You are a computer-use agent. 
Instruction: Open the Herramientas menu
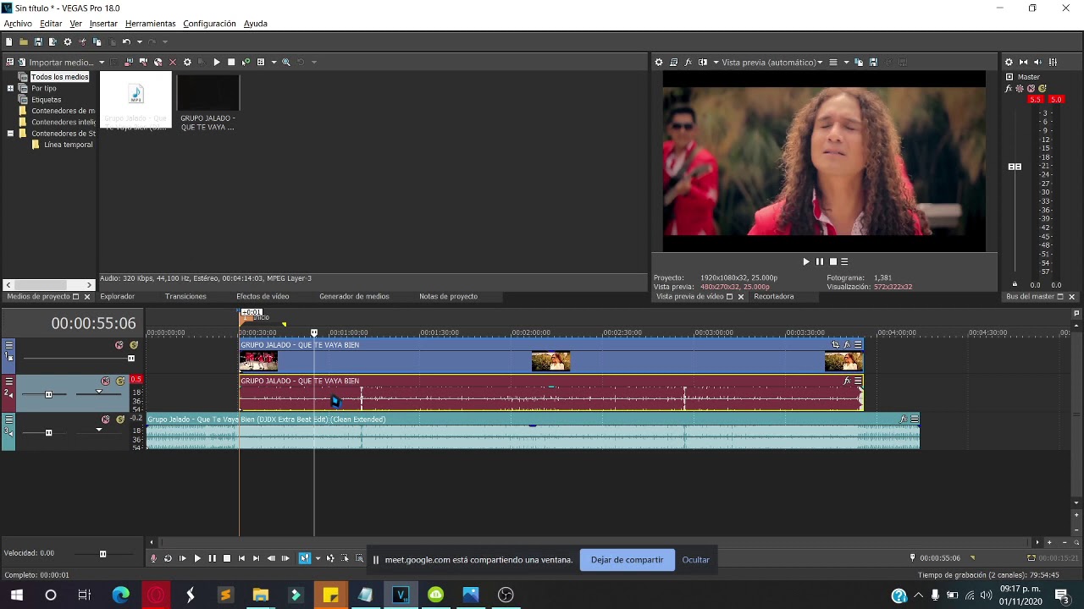(150, 24)
